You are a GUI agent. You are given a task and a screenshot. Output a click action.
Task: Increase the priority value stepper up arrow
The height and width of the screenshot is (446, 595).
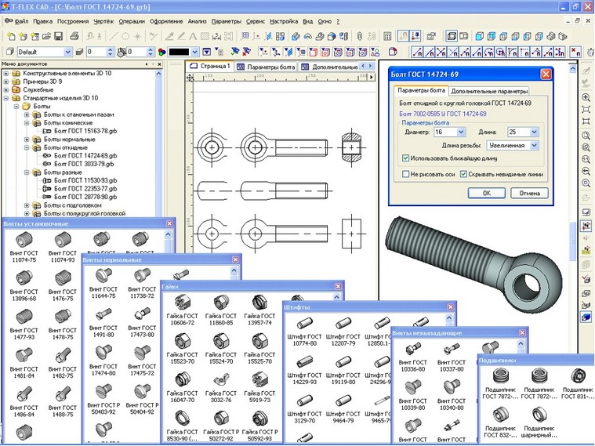coord(151,49)
